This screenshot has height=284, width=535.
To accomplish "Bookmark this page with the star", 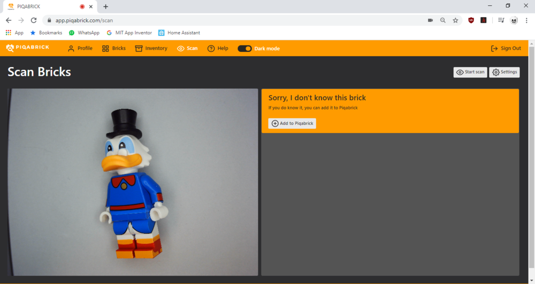I will click(x=455, y=20).
